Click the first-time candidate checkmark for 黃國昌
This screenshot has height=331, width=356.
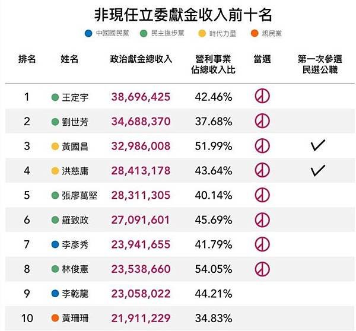(x=318, y=145)
